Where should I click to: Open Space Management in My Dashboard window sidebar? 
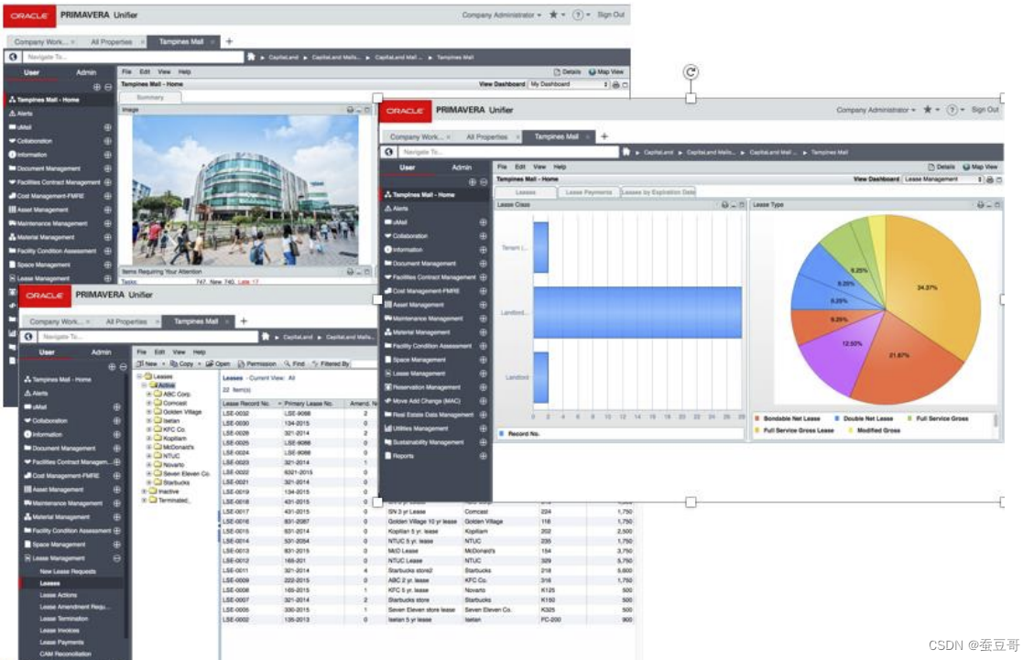tap(44, 265)
